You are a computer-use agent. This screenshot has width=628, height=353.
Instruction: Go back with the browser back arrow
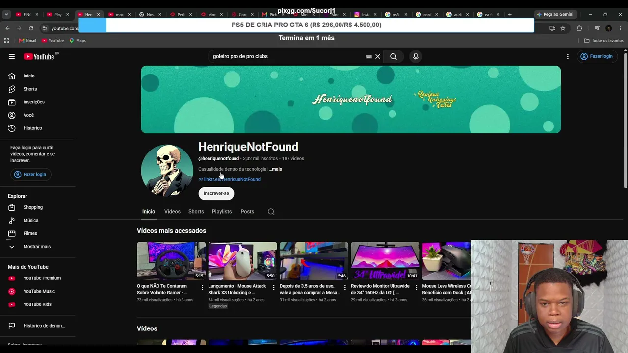[7, 28]
